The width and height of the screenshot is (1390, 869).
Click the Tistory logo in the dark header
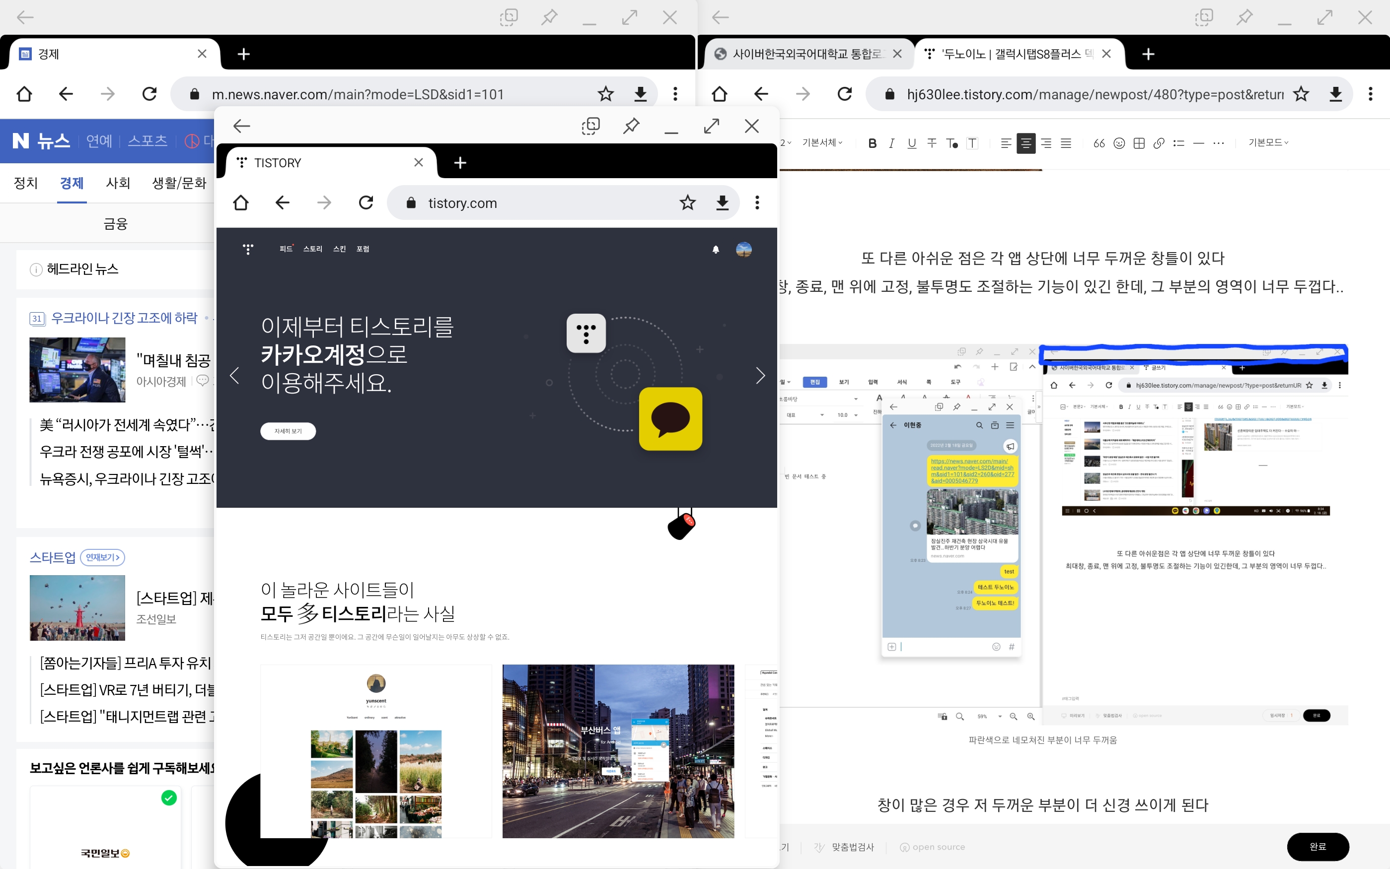click(x=248, y=249)
